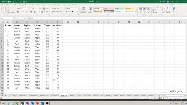Toggle Italic formatting
Screen dimensions: 187x105
20,12
